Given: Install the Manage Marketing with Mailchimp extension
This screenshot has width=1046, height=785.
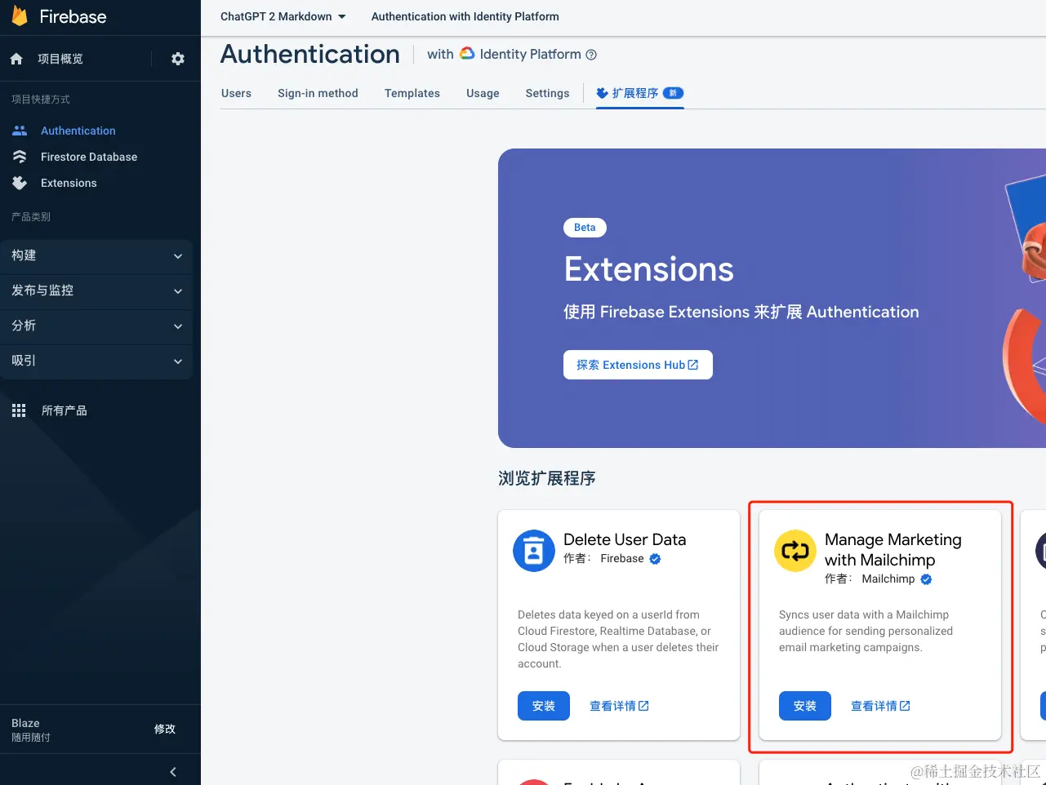Looking at the screenshot, I should pyautogui.click(x=805, y=706).
